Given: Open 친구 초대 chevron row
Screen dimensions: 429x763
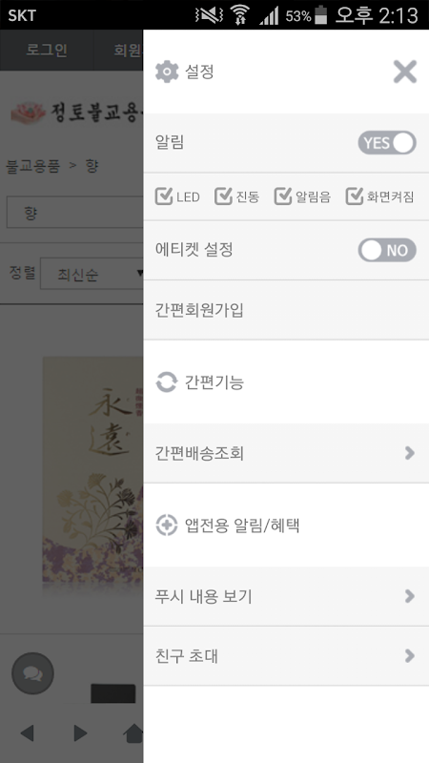Looking at the screenshot, I should [x=286, y=656].
